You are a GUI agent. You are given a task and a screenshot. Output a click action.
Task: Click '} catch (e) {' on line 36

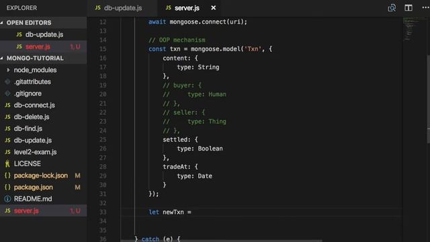click(x=157, y=239)
